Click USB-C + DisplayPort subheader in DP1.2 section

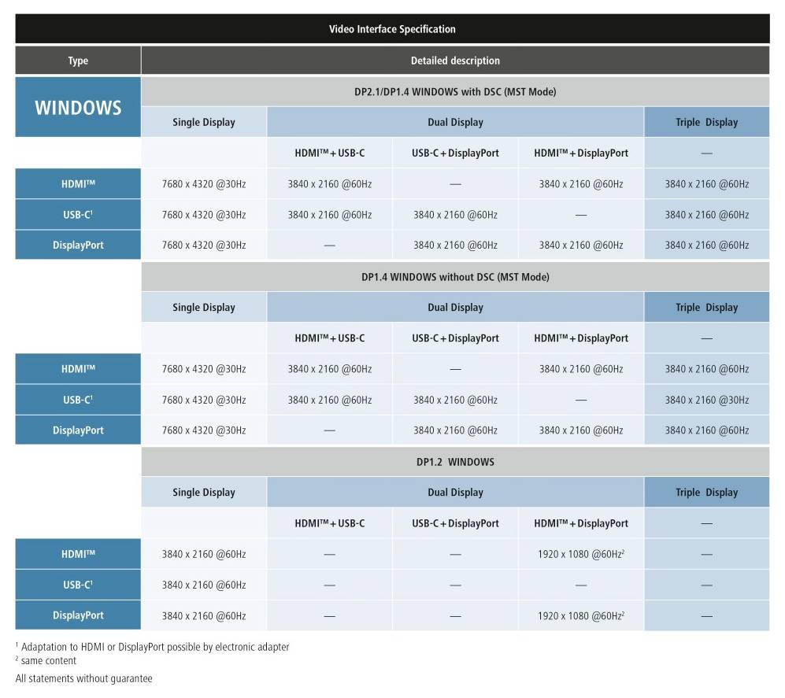click(x=455, y=523)
